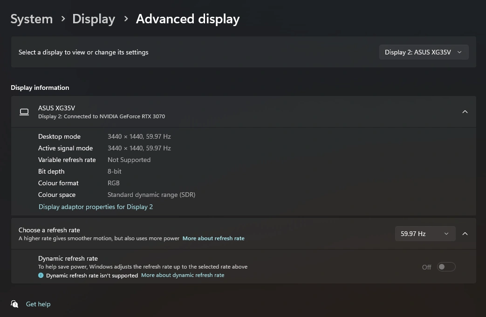Click the monitor icon beside ASUS XG35V
The width and height of the screenshot is (486, 317).
[24, 112]
